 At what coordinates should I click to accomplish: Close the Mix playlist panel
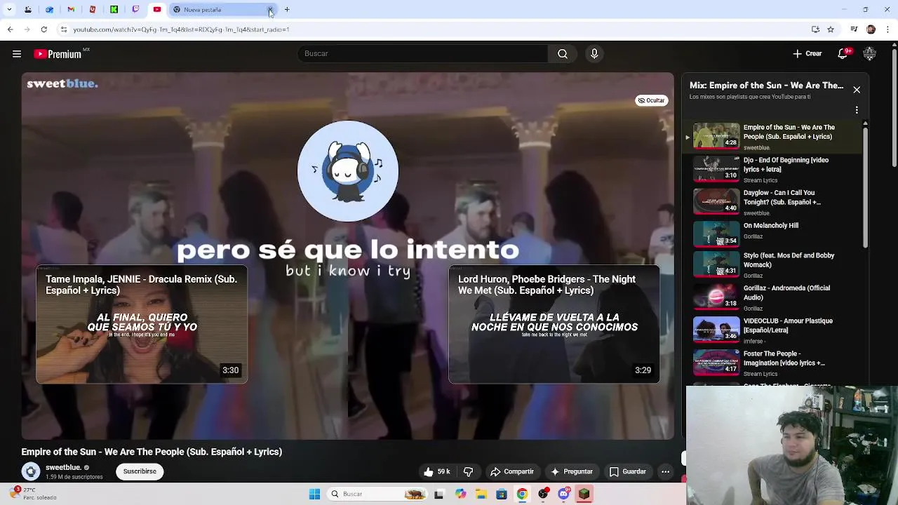coord(857,90)
